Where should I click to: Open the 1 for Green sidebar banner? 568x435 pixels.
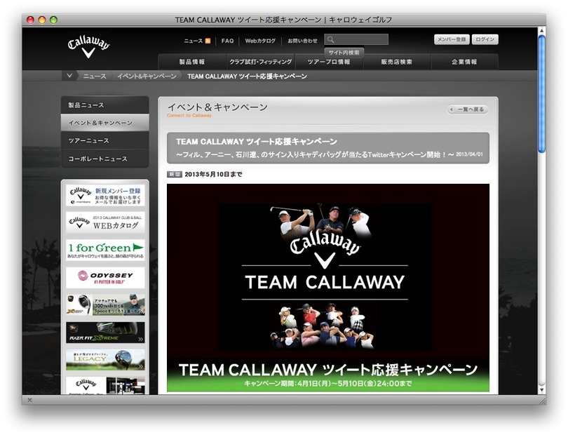pyautogui.click(x=105, y=250)
